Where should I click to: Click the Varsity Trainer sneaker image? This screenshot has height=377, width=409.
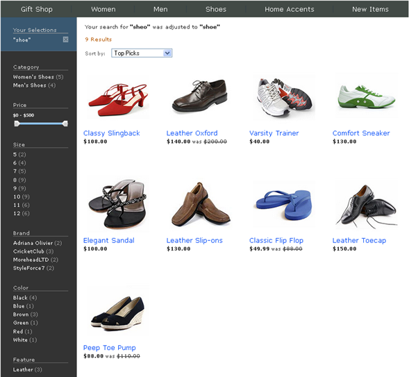click(x=284, y=97)
